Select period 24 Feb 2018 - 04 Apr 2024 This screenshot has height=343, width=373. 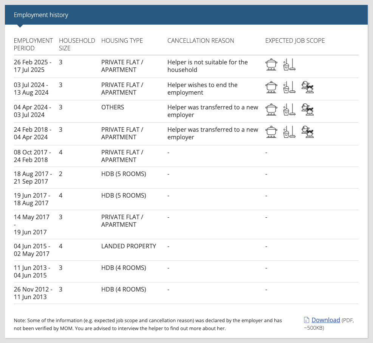[x=33, y=134]
